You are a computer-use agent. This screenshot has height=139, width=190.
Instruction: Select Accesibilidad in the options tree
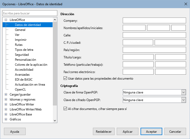point(24,69)
